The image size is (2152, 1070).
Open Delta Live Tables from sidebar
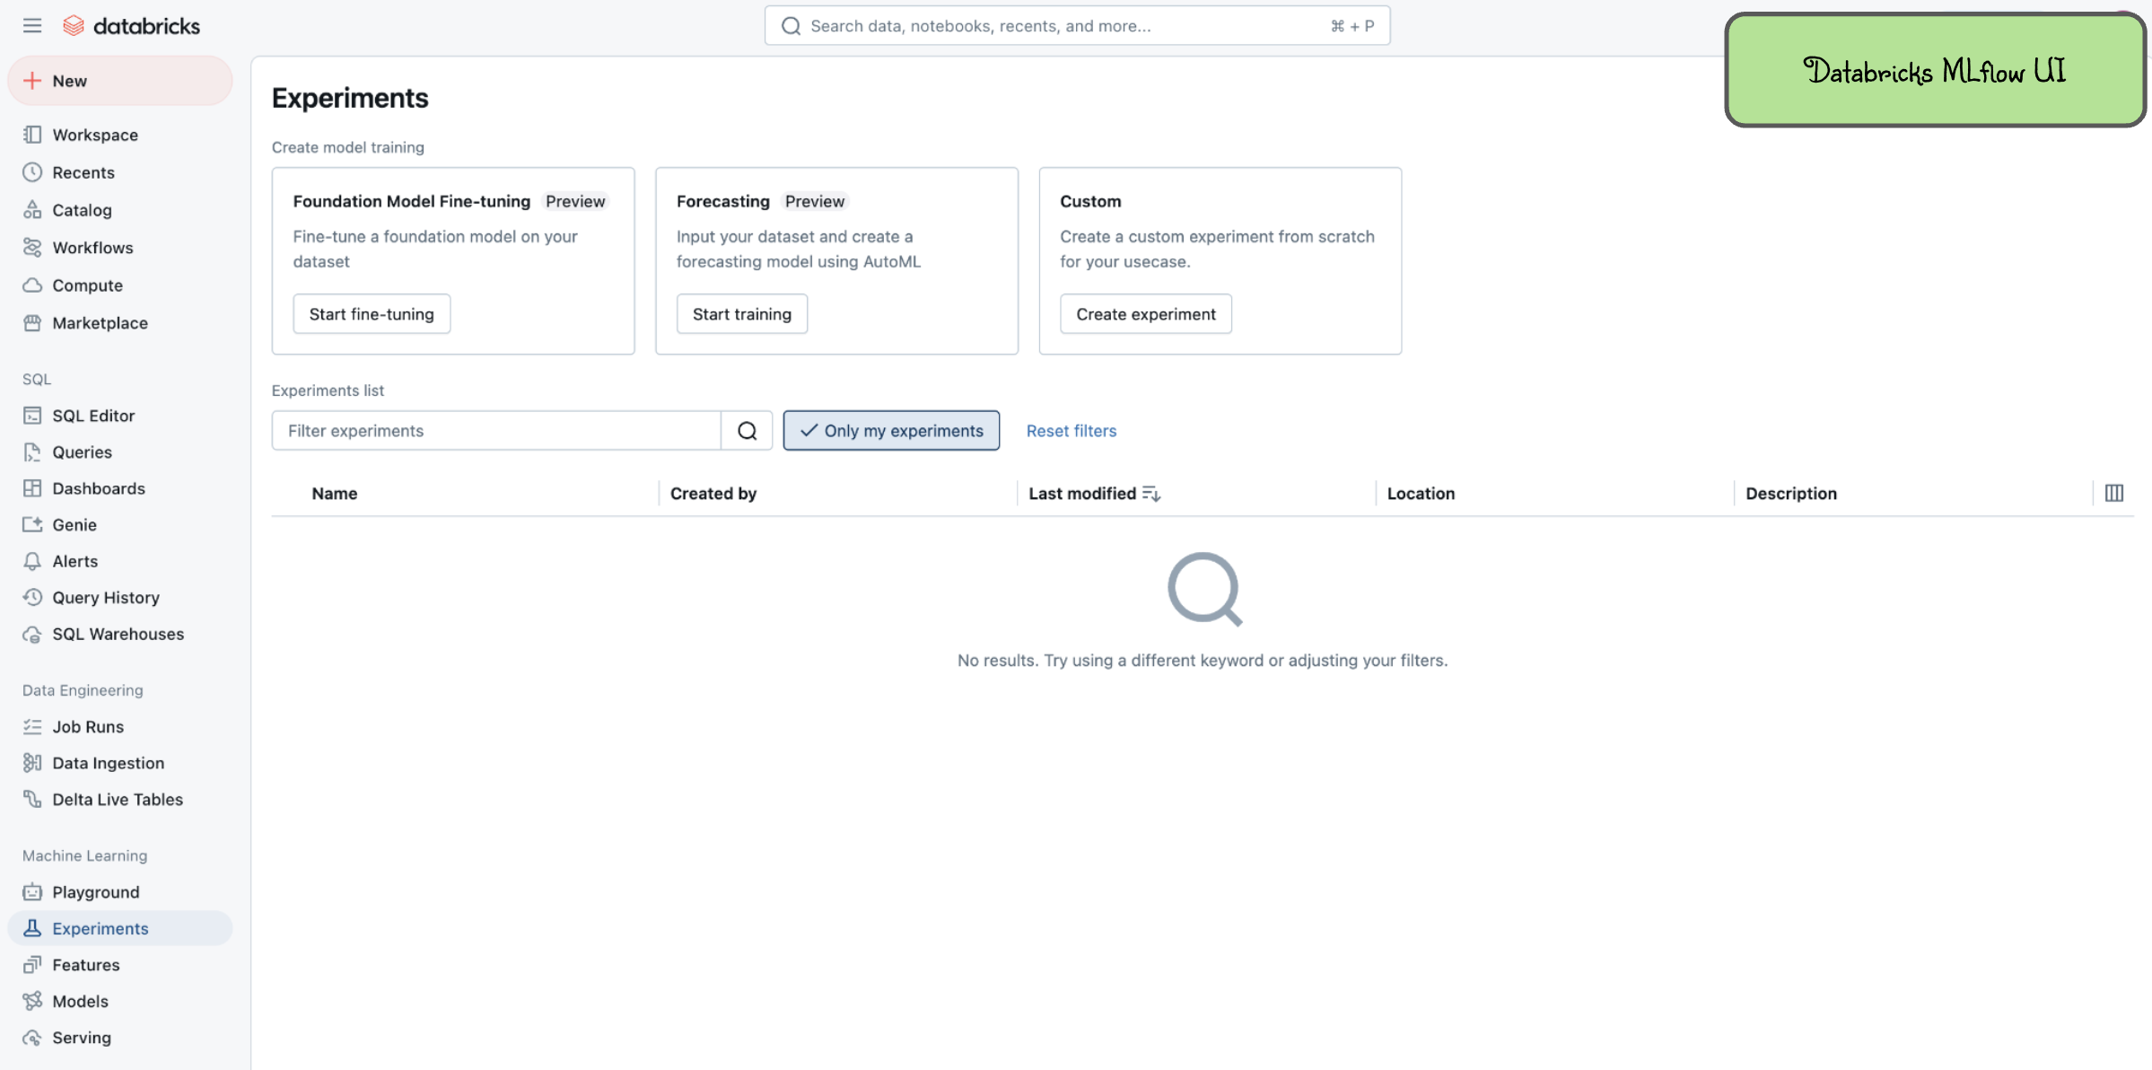point(118,799)
